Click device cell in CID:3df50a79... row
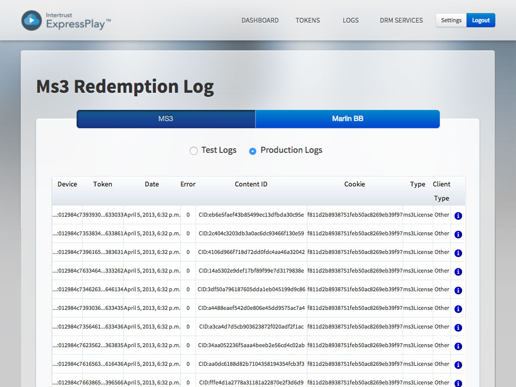The width and height of the screenshot is (516, 387). coord(67,289)
